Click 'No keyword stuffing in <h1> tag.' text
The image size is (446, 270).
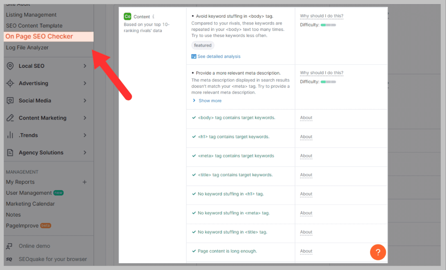pos(231,194)
